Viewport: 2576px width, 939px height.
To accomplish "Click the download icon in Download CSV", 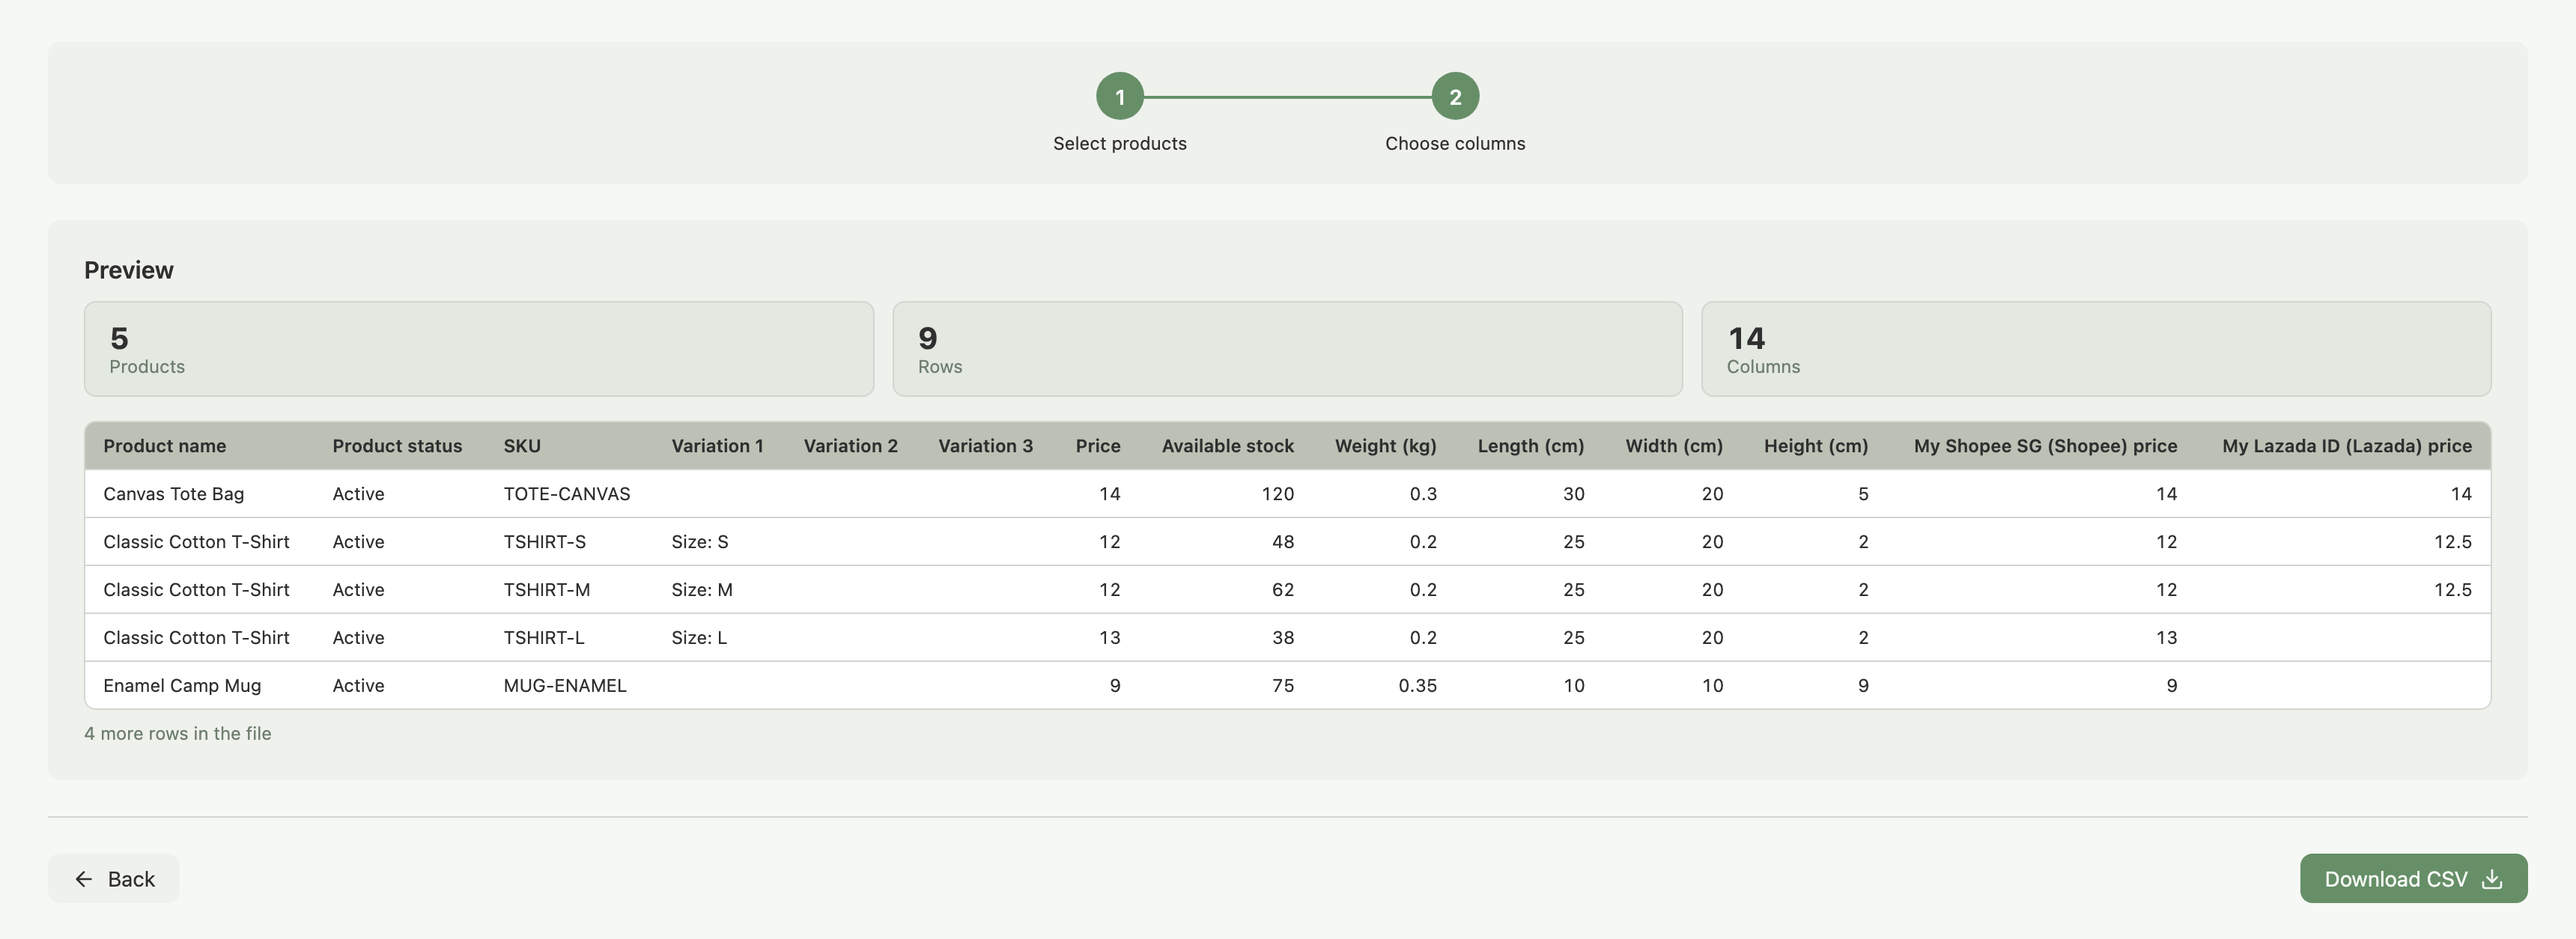I will pyautogui.click(x=2492, y=879).
